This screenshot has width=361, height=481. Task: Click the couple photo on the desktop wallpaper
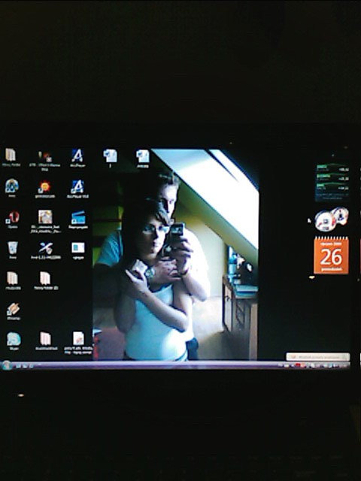pyautogui.click(x=175, y=254)
